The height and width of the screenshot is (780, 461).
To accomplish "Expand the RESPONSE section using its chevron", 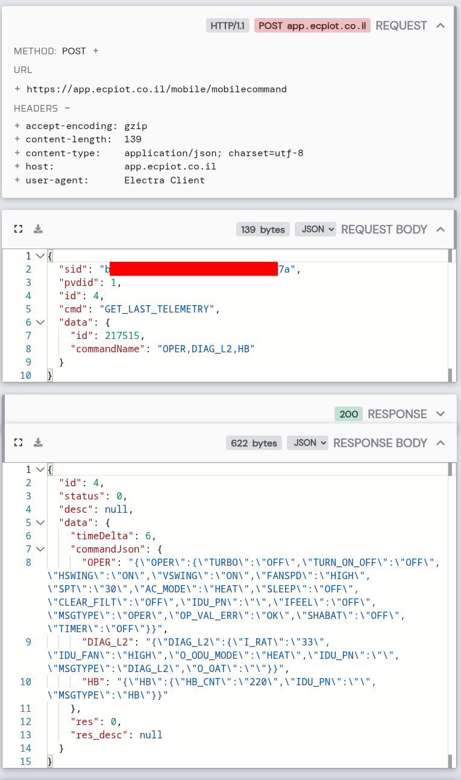I will coord(441,414).
